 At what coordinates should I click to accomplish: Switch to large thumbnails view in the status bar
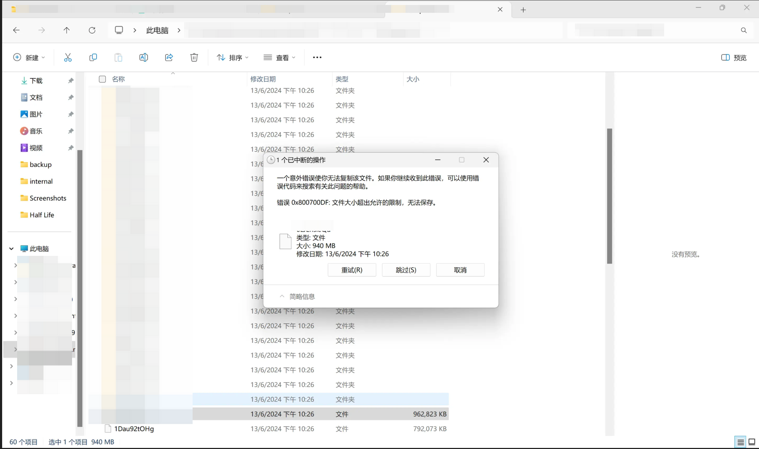pos(751,442)
